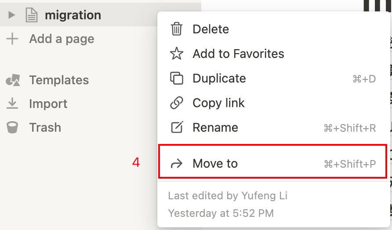
Task: Open Templates from the sidebar
Action: (x=59, y=80)
